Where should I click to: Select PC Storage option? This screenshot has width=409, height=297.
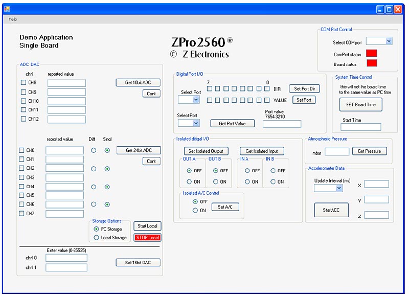pos(96,229)
